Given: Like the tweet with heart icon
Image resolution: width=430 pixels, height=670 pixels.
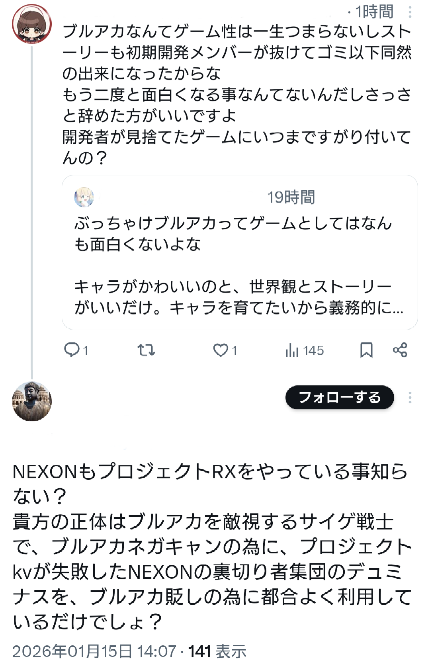Looking at the screenshot, I should (x=220, y=350).
